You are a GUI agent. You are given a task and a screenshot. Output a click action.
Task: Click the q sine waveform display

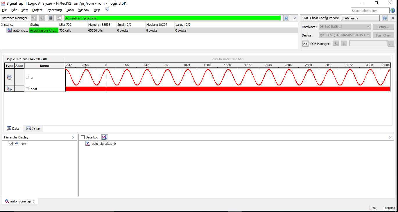(x=228, y=77)
